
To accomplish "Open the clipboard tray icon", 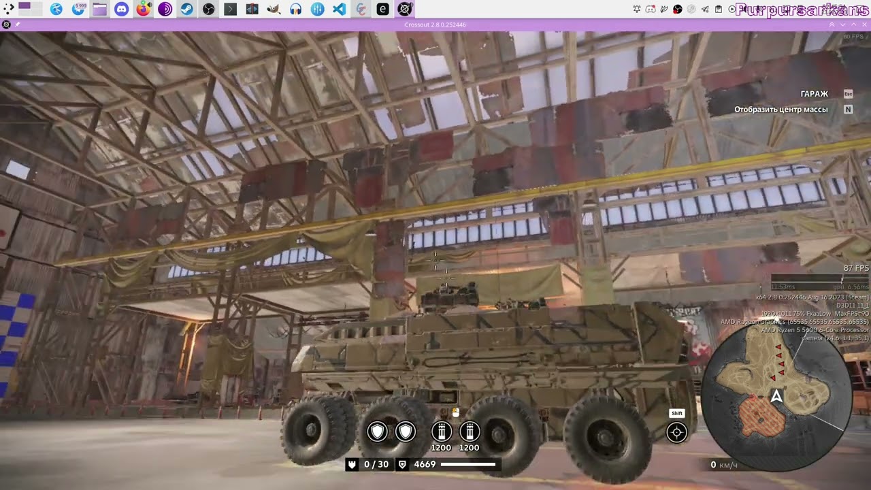I will pyautogui.click(x=719, y=9).
